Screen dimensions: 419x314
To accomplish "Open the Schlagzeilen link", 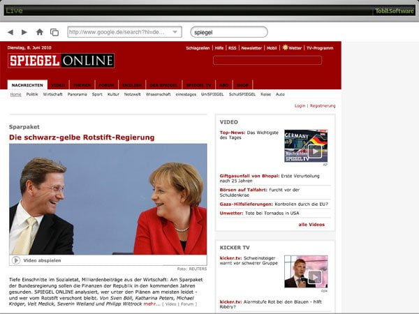I will (198, 48).
